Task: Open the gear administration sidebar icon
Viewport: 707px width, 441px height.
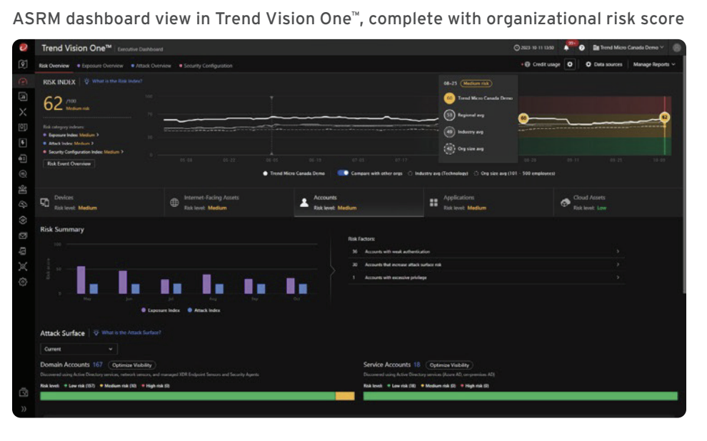Action: pos(23,282)
